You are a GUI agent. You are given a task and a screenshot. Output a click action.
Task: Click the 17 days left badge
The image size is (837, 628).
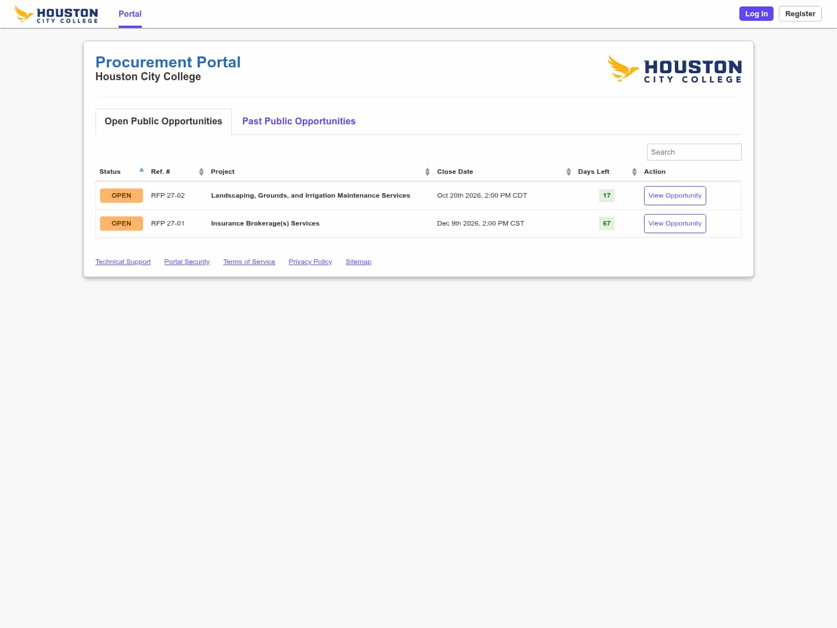[606, 195]
